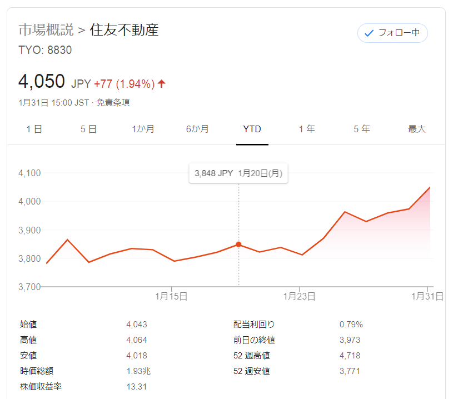Click the 前日の終値 value 3,973

[350, 340]
